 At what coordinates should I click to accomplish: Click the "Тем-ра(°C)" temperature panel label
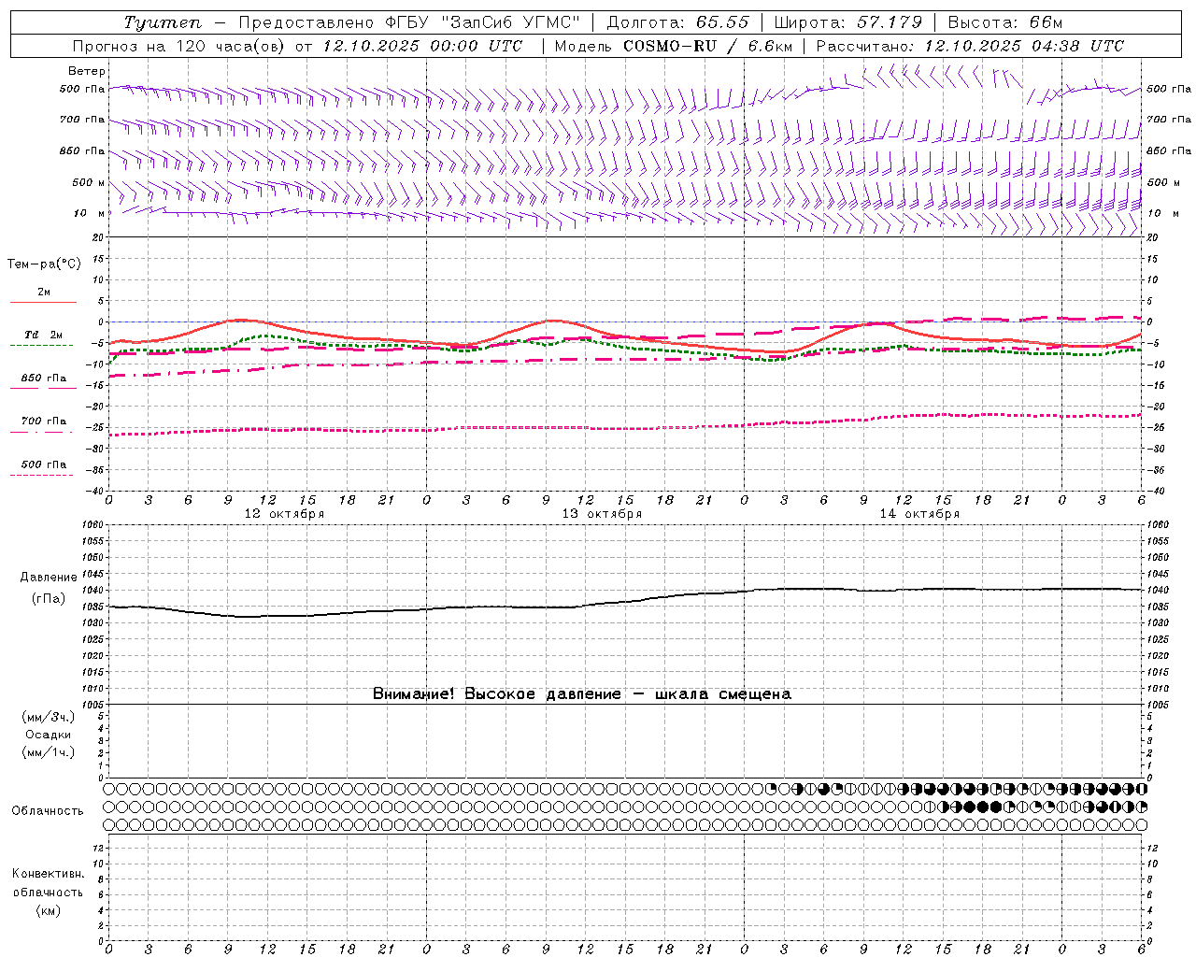click(44, 264)
